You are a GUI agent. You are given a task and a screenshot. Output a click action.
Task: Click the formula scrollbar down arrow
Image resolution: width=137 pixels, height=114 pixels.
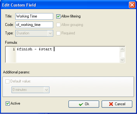click(x=122, y=60)
